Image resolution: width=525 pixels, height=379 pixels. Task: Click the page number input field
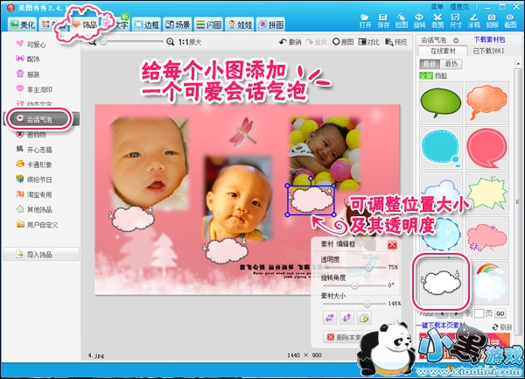(x=479, y=313)
